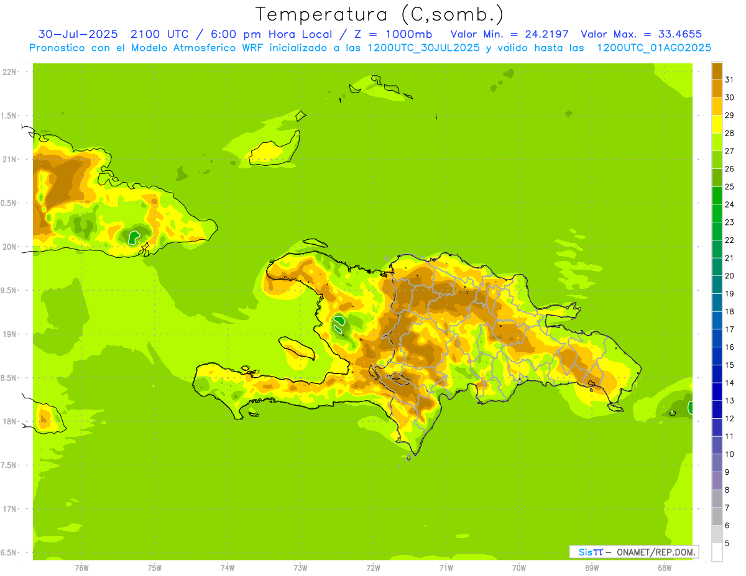The height and width of the screenshot is (576, 746).
Task: Click legend swatch between values 30 and 31
Action: pos(717,88)
